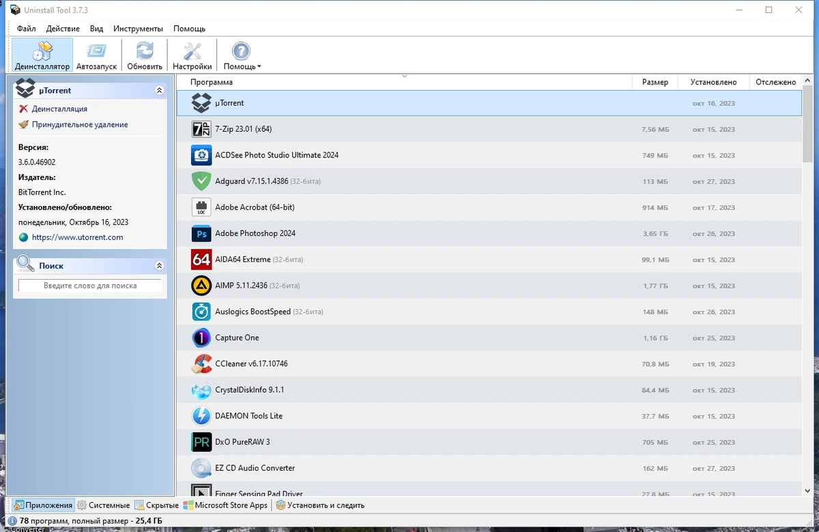This screenshot has width=819, height=532.
Task: Open the Помощь menu in menu bar
Action: 189,29
